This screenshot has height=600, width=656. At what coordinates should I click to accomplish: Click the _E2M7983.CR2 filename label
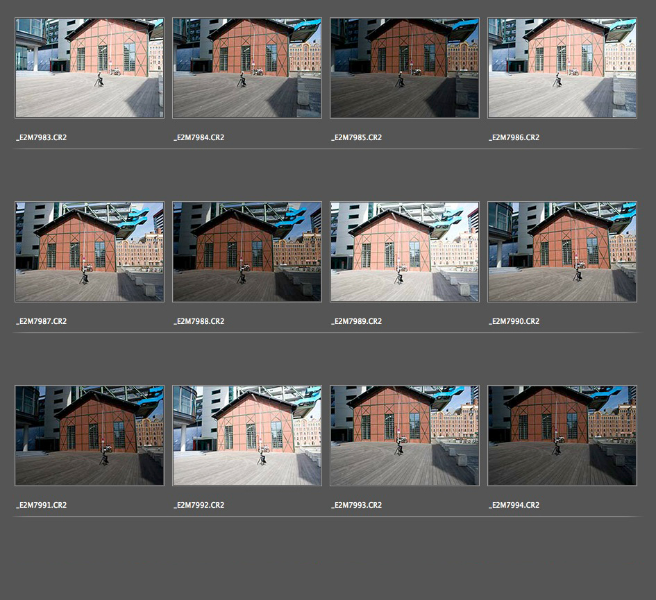pyautogui.click(x=42, y=137)
